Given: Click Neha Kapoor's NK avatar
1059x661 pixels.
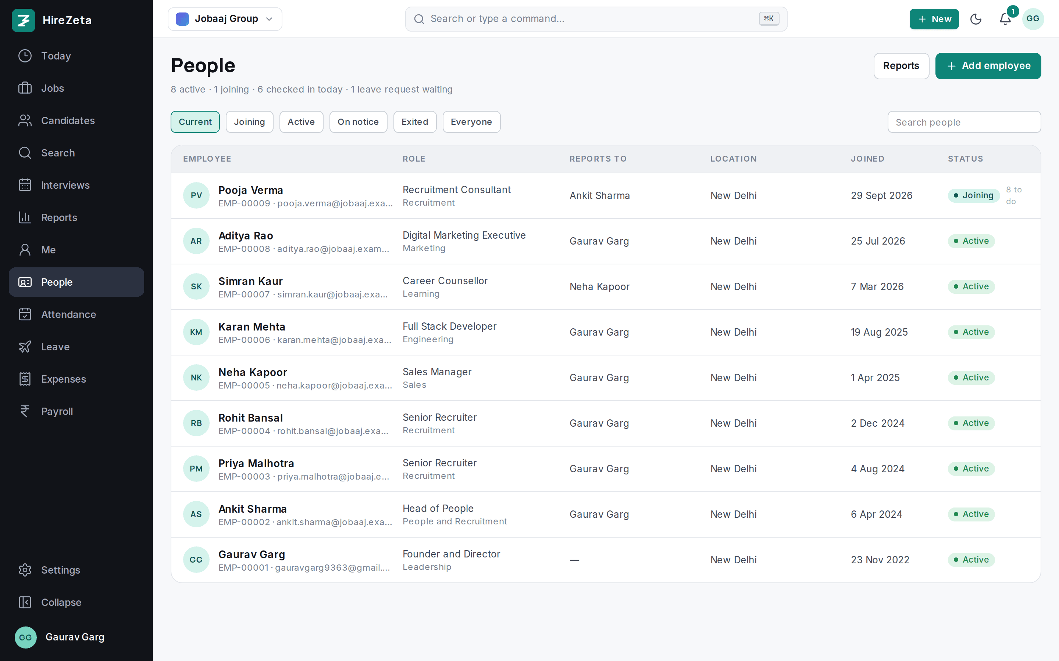Looking at the screenshot, I should [196, 378].
